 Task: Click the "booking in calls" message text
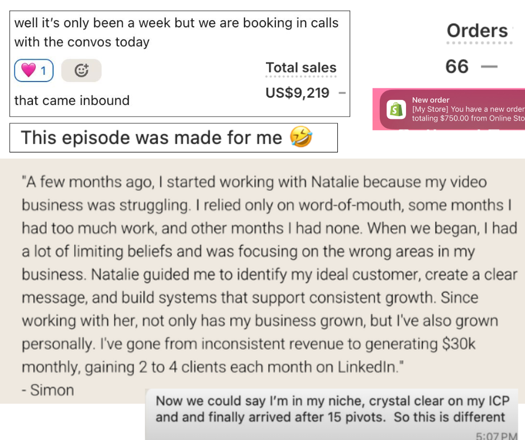coord(176,32)
